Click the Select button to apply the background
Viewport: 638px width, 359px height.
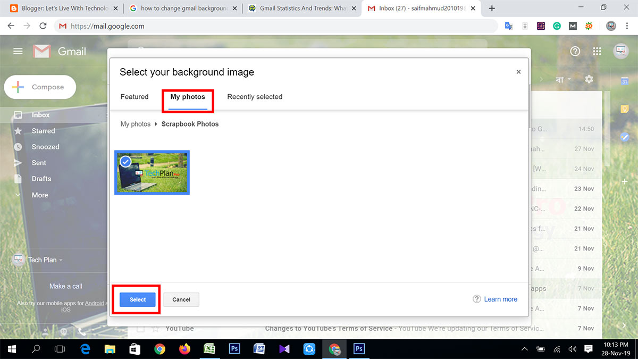pyautogui.click(x=137, y=299)
